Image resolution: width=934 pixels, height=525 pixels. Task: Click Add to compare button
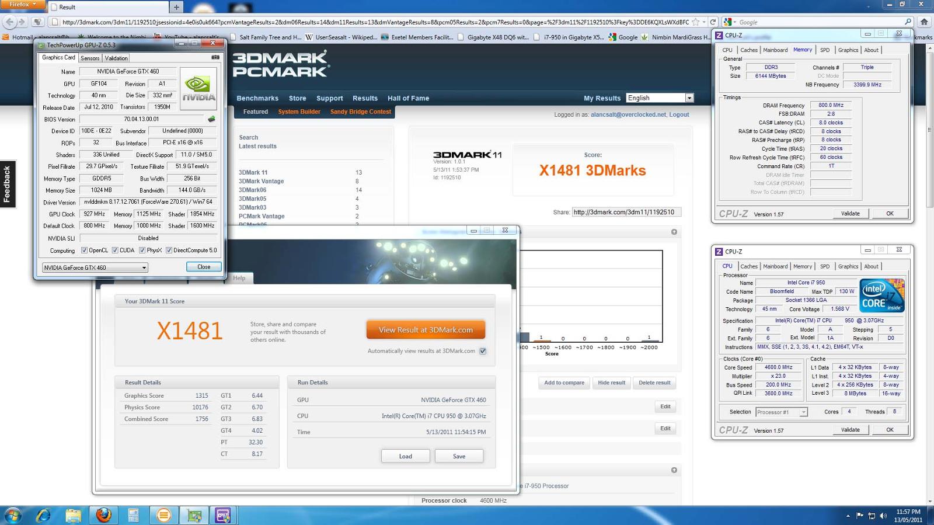(x=564, y=383)
